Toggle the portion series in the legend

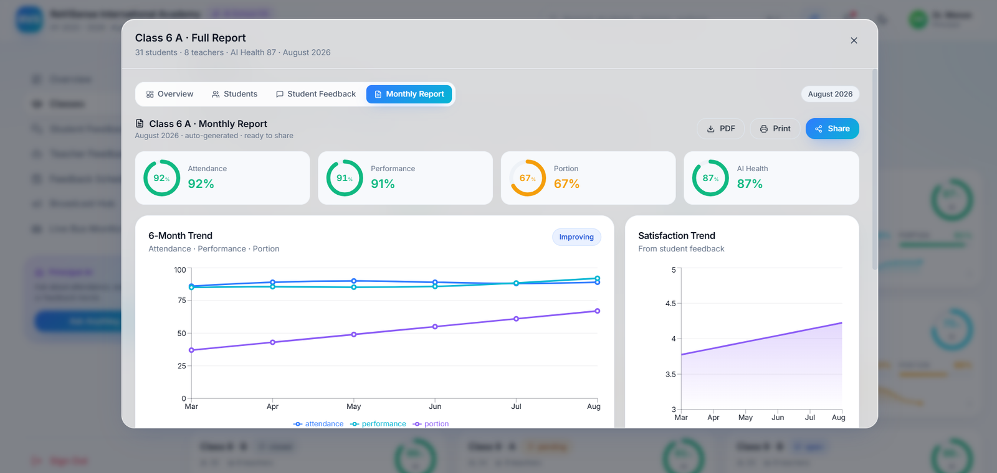(431, 424)
